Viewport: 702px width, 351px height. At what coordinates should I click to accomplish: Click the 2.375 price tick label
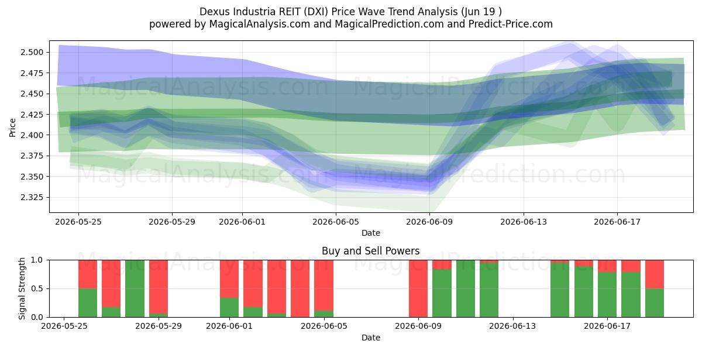point(33,156)
